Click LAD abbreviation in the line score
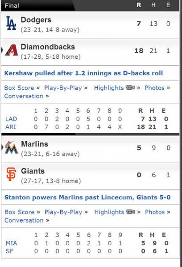Viewport: 182px width, 267px height. (11, 119)
